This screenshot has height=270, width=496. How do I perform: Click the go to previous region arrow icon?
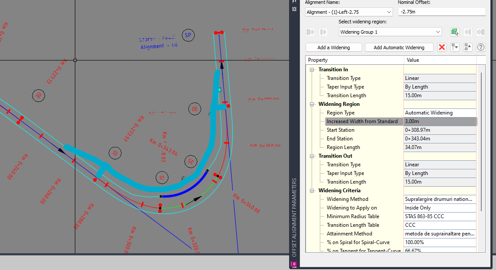pyautogui.click(x=323, y=32)
